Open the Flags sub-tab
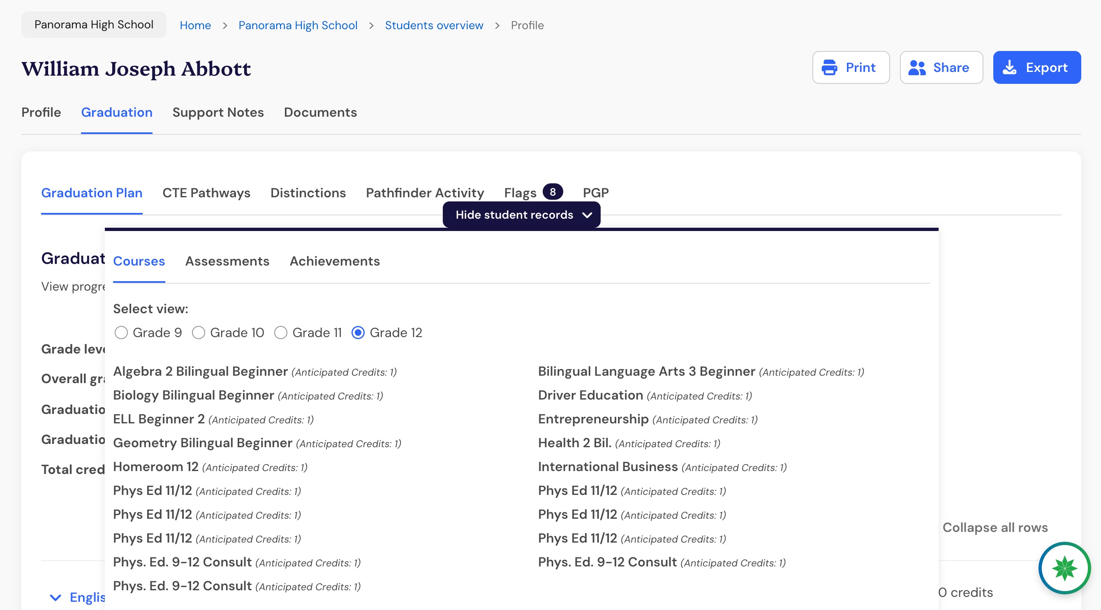This screenshot has height=610, width=1101. coord(520,193)
